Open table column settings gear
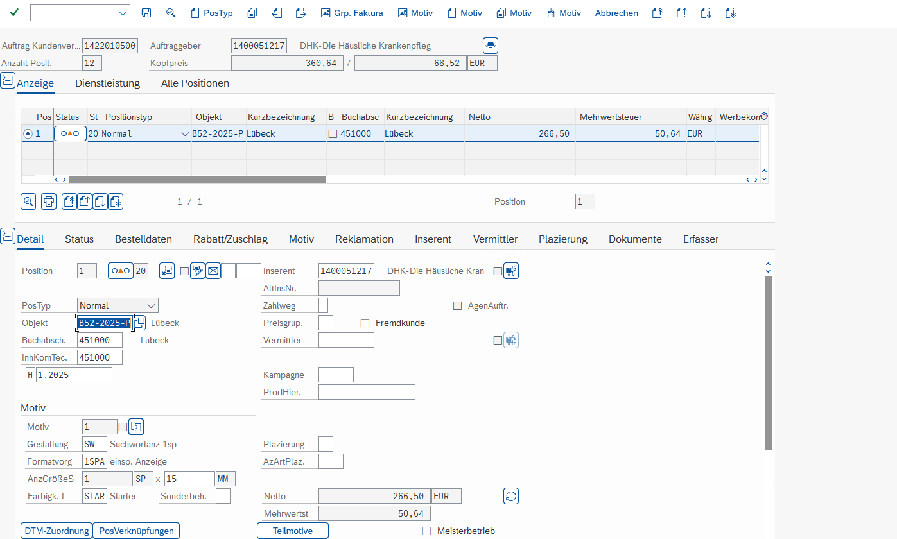Image resolution: width=897 pixels, height=539 pixels. point(764,117)
